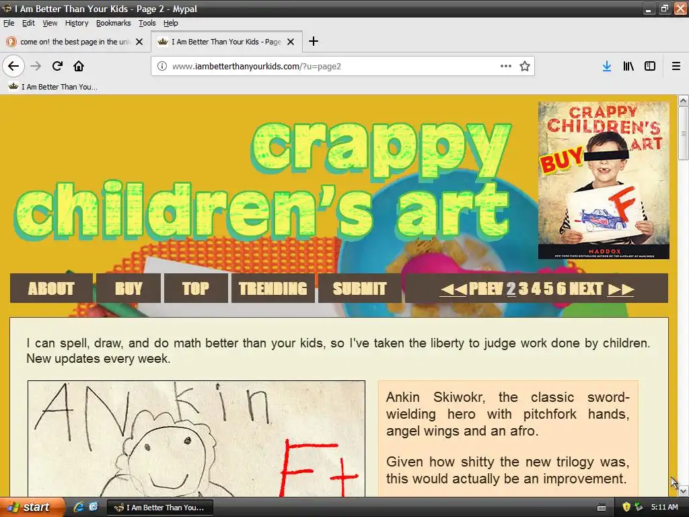The image size is (689, 517).
Task: Open 'I Am Better Than You...' bookmark
Action: click(x=52, y=87)
